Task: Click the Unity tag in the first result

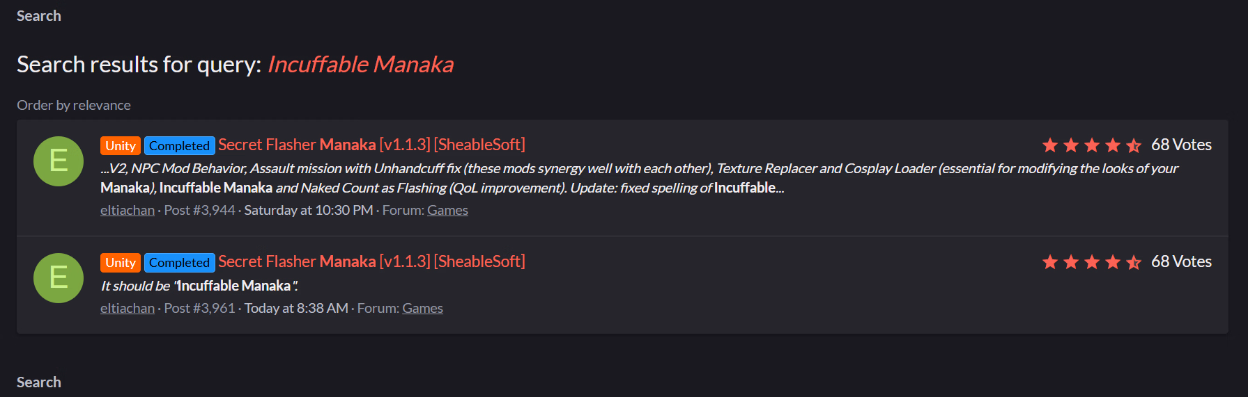Action: tap(121, 146)
